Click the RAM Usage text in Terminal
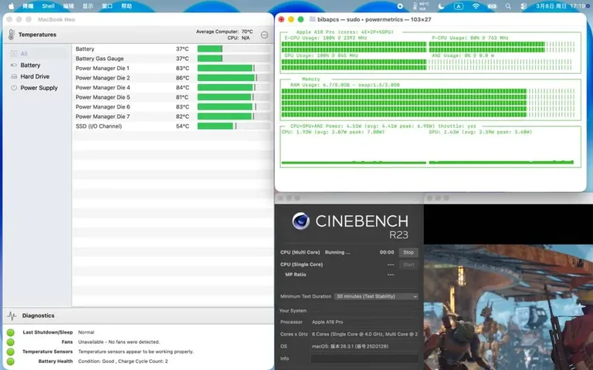Image resolution: width=593 pixels, height=370 pixels. pos(344,85)
